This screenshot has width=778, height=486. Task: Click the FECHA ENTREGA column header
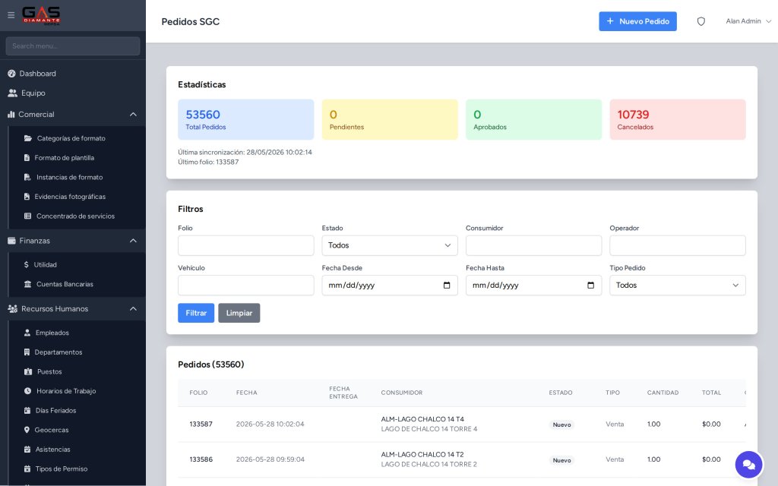pyautogui.click(x=343, y=393)
